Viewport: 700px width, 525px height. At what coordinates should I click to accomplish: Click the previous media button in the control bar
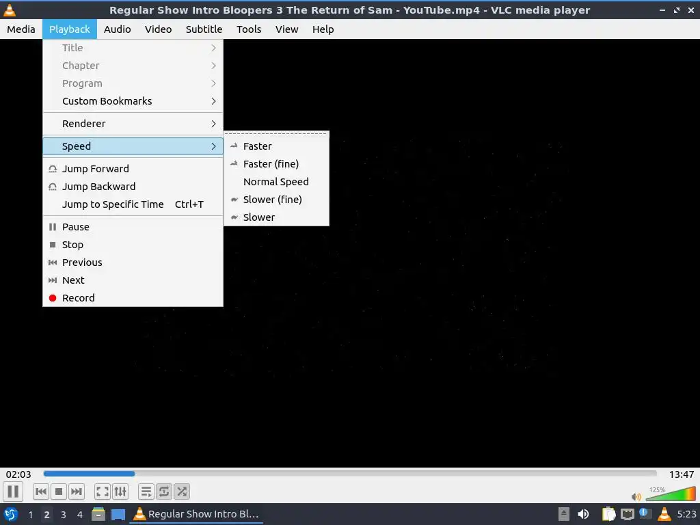pyautogui.click(x=40, y=492)
